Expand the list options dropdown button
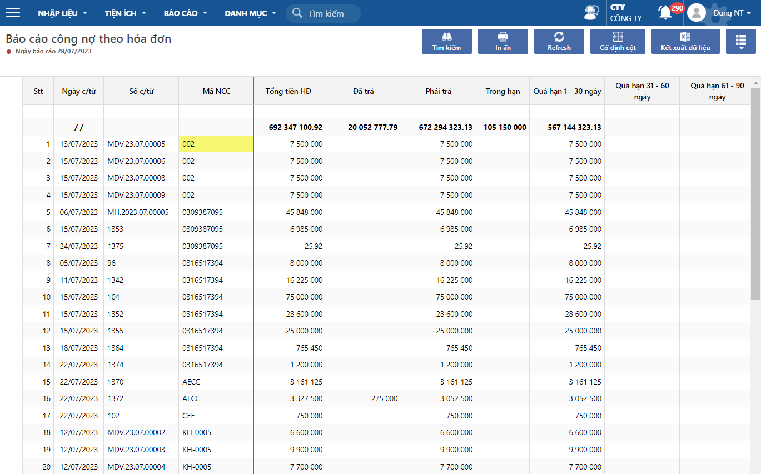 pyautogui.click(x=740, y=42)
